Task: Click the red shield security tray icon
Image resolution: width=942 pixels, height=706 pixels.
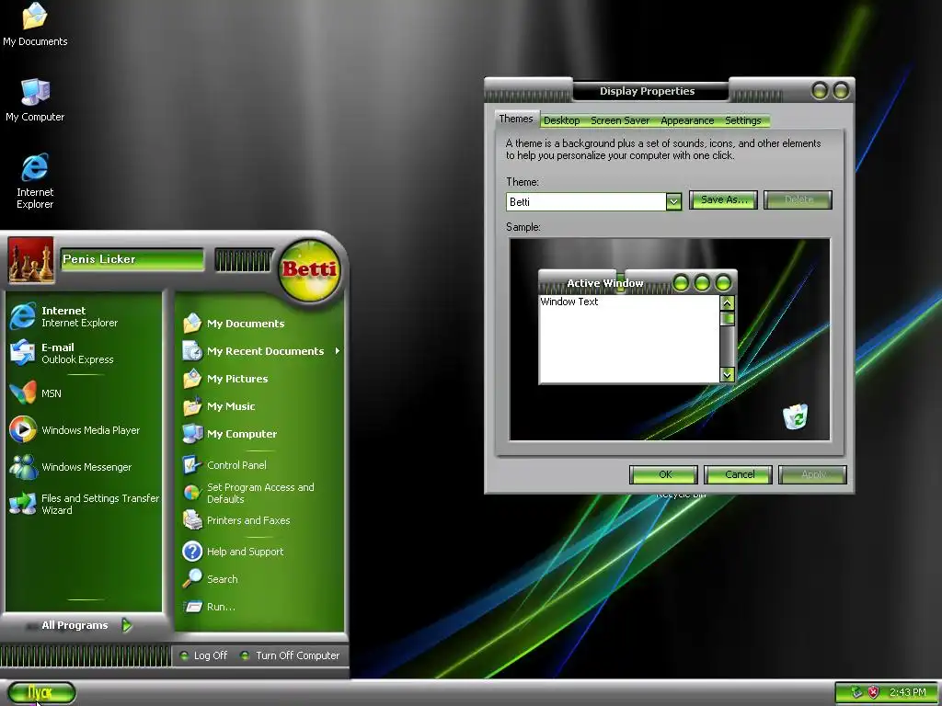Action: click(x=874, y=692)
